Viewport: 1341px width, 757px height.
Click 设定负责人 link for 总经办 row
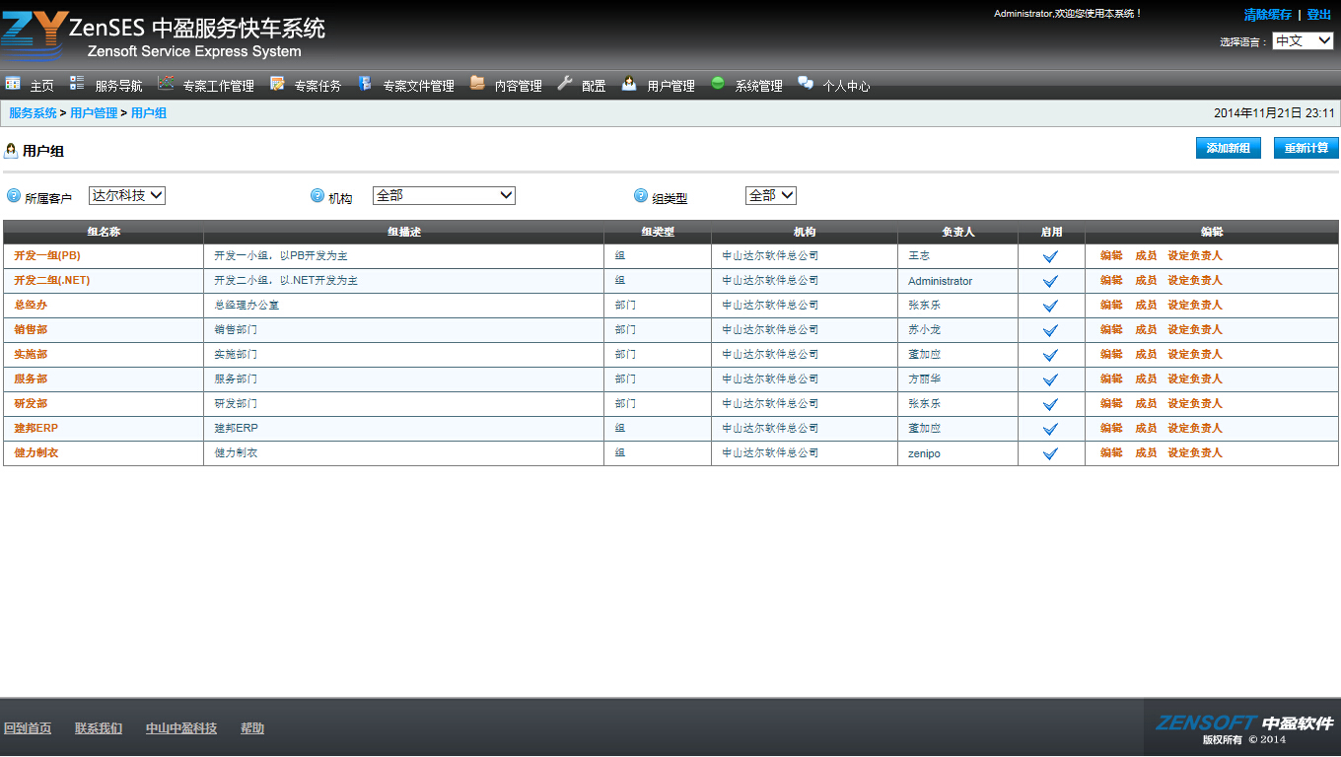click(x=1194, y=306)
